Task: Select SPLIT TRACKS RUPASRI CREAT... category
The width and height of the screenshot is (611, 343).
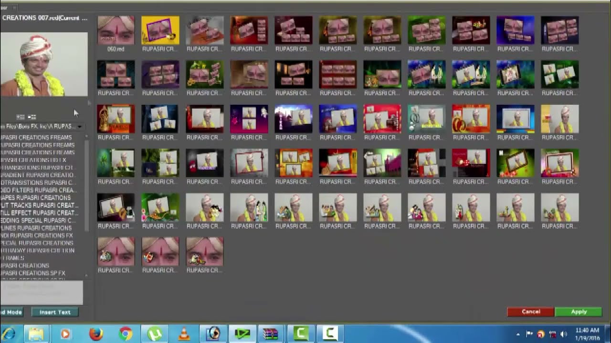Action: pos(39,205)
